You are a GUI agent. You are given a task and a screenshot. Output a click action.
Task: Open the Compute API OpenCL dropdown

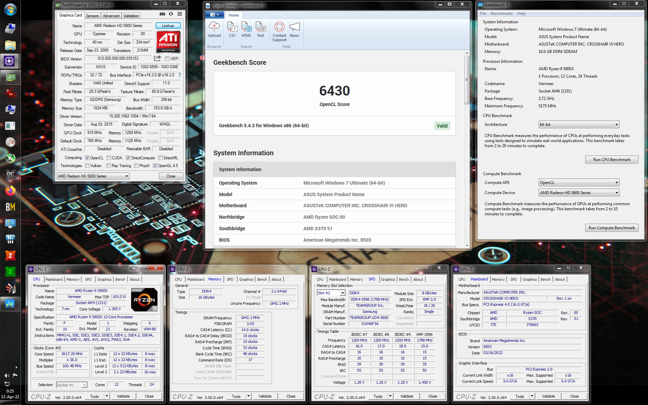579,183
